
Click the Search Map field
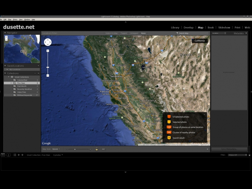[x=192, y=33]
